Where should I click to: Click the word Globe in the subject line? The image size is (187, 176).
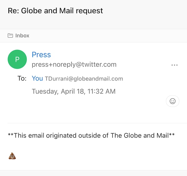point(31,11)
